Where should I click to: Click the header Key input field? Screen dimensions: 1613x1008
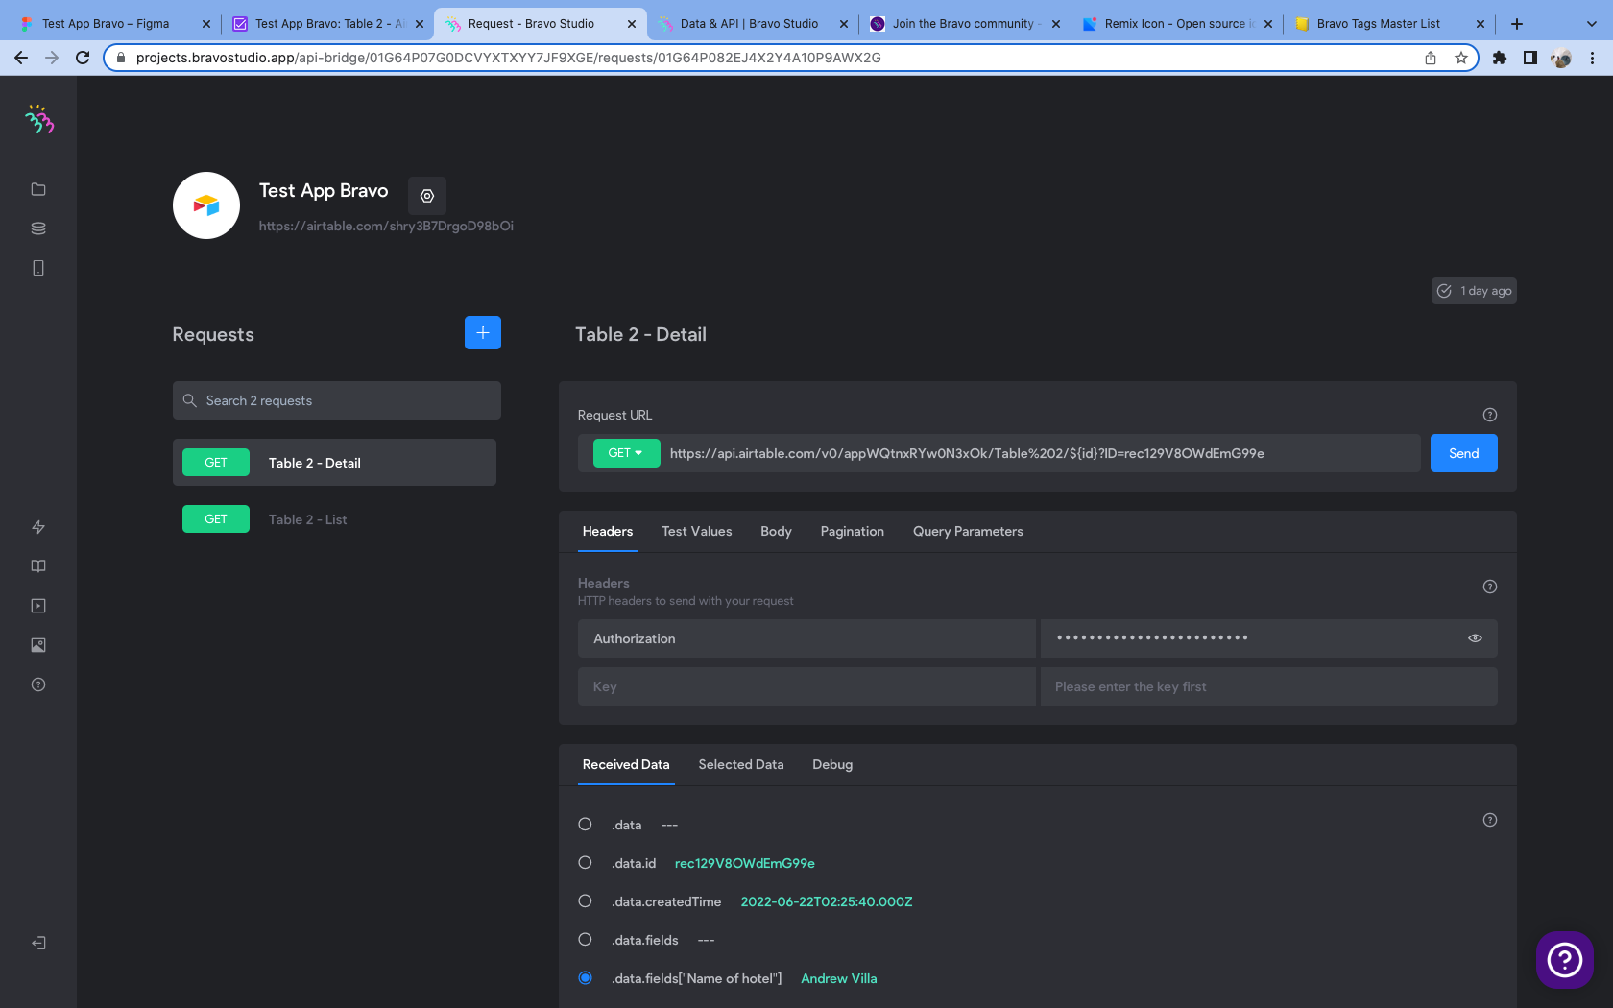tap(806, 686)
